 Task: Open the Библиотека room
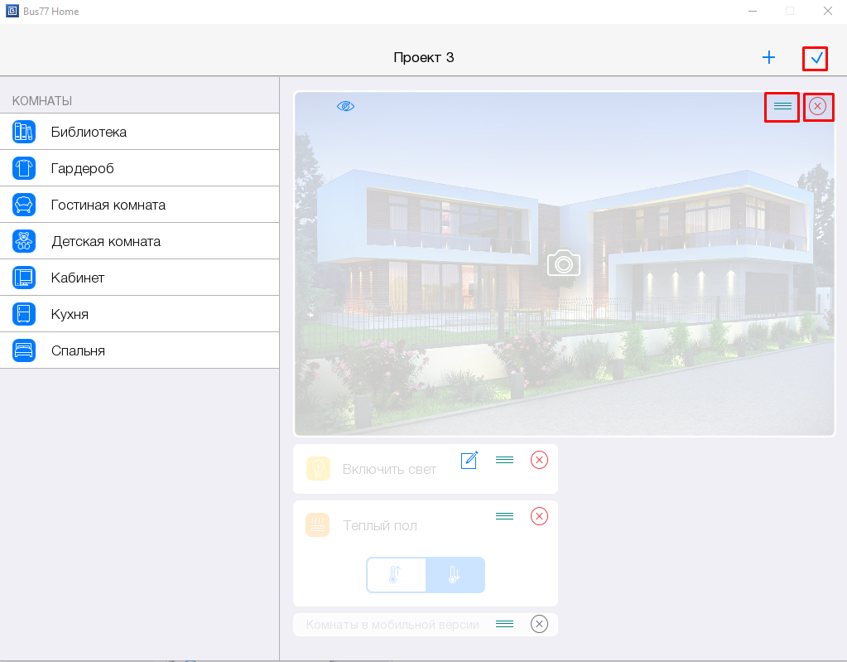[x=89, y=132]
